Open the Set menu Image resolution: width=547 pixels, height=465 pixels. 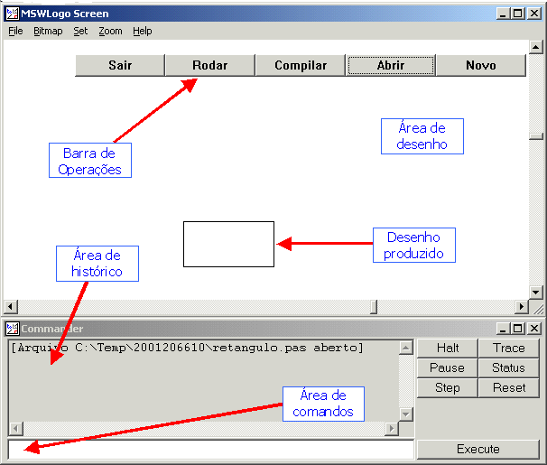[80, 31]
